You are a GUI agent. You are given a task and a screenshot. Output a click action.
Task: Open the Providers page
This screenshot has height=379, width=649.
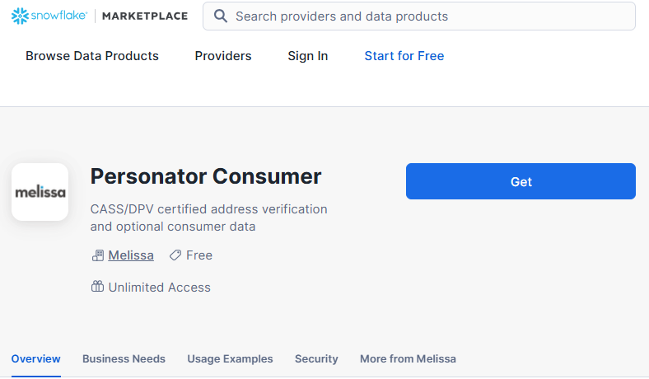(x=223, y=56)
